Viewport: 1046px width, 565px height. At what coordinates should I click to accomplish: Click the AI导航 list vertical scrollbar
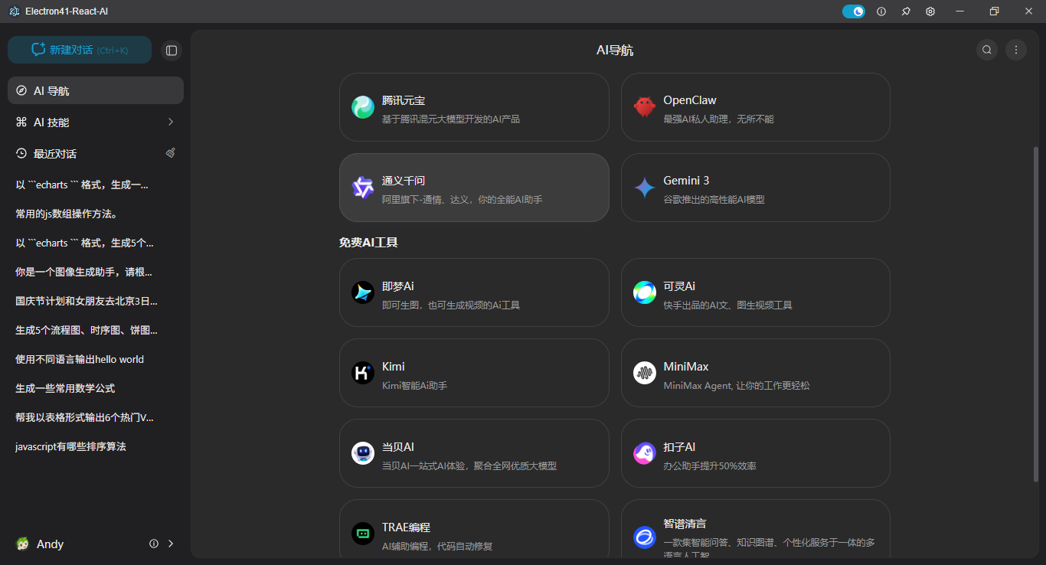pyautogui.click(x=1036, y=314)
